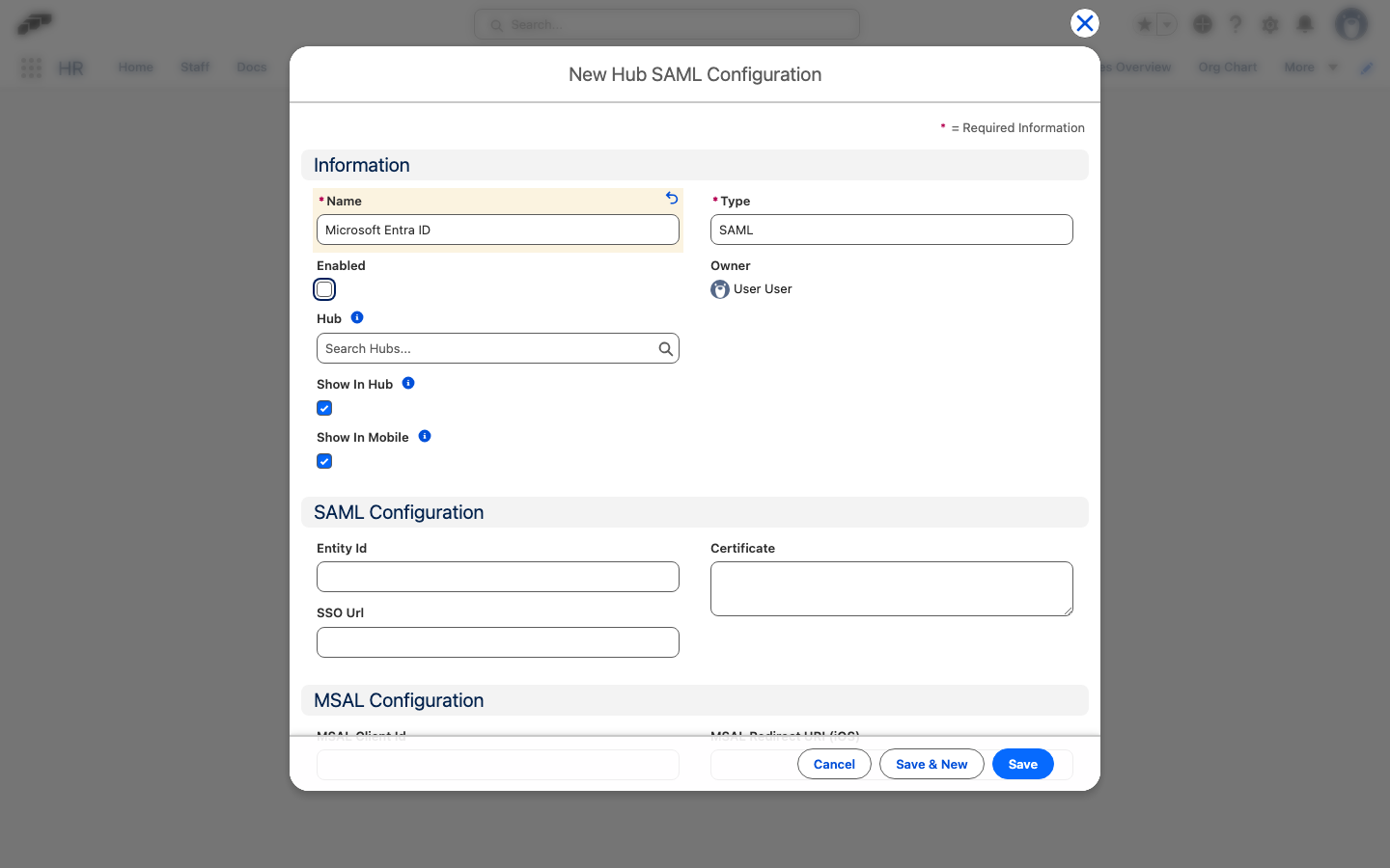Open the user profile avatar menu
Image resolution: width=1390 pixels, height=868 pixels.
point(1351,24)
